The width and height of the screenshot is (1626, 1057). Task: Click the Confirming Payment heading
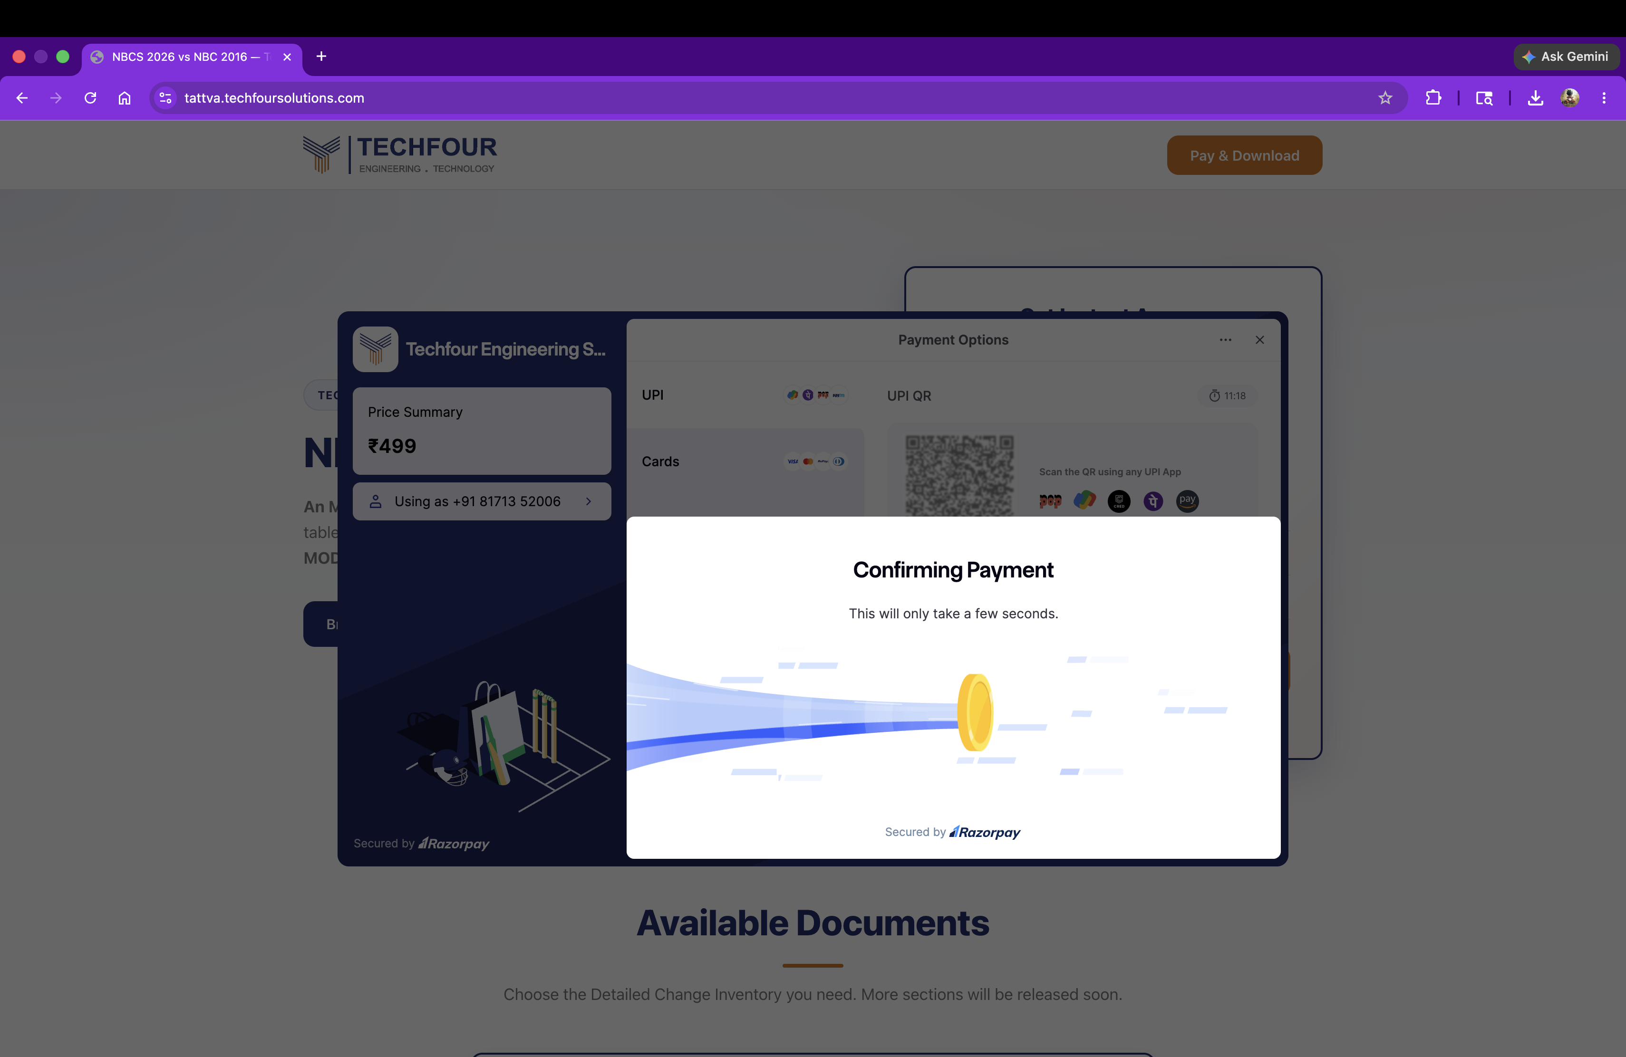tap(953, 569)
